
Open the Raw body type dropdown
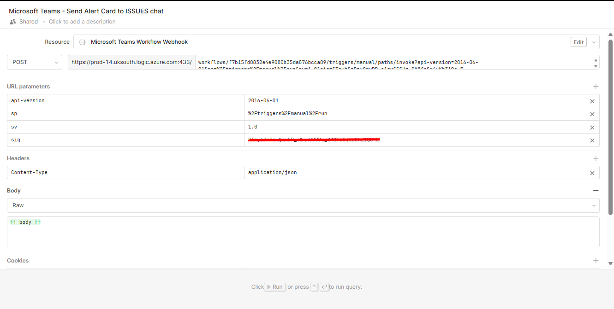tap(303, 205)
